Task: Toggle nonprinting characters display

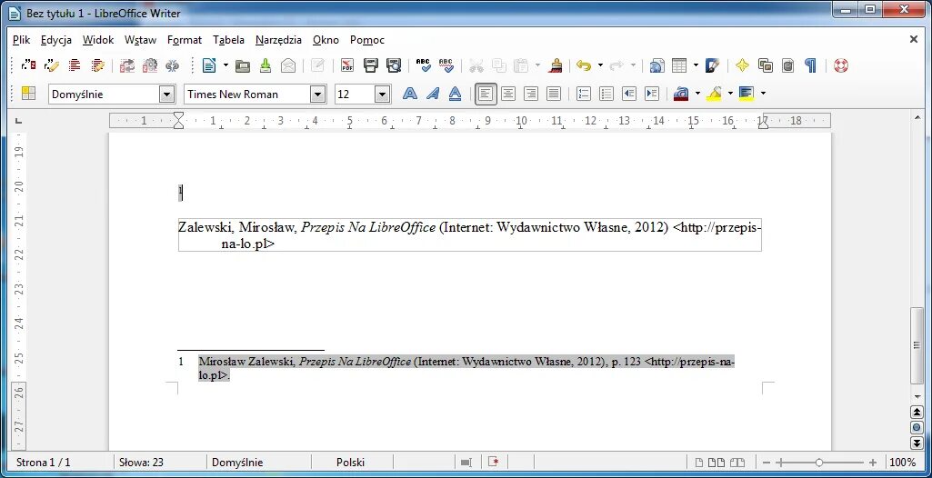Action: [x=811, y=65]
